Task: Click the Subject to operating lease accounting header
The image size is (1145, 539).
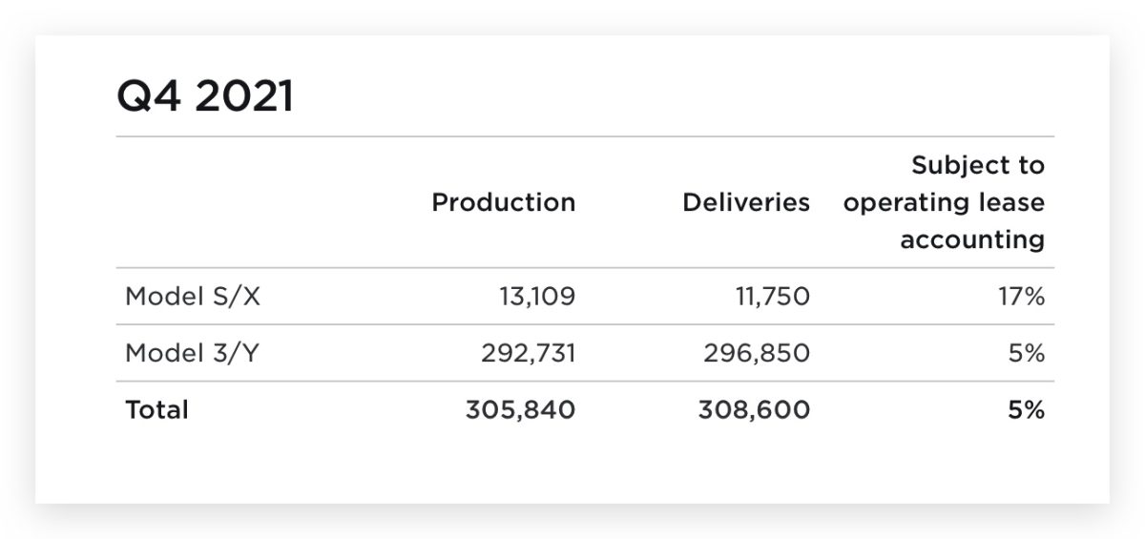Action: [x=944, y=202]
